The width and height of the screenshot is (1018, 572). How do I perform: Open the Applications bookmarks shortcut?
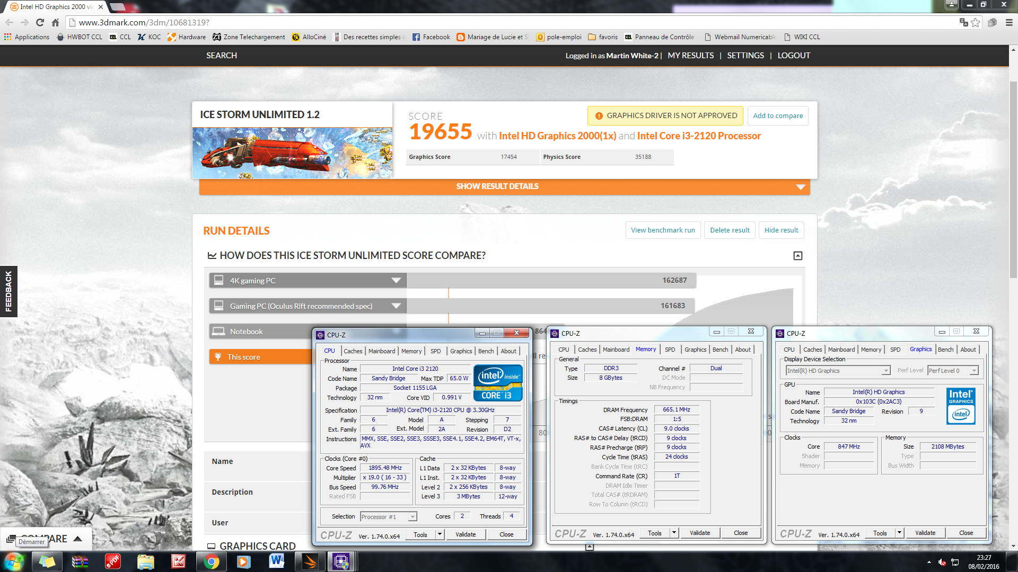(x=27, y=37)
